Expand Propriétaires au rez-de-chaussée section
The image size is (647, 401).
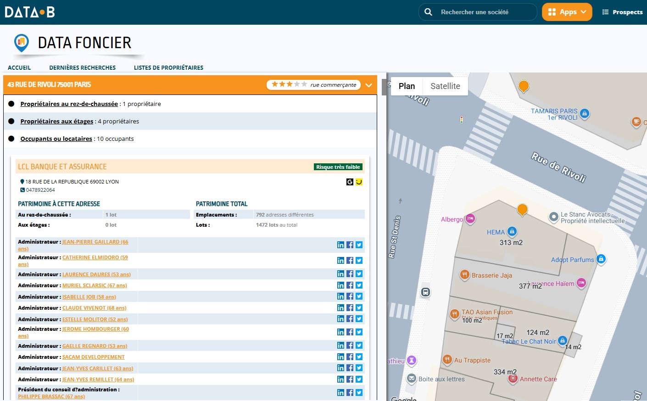(69, 104)
